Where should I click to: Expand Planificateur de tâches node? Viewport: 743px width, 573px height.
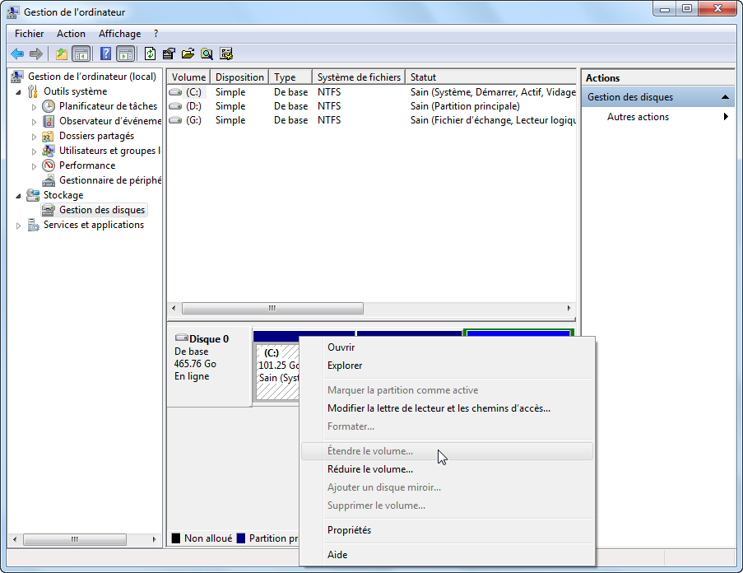pos(34,107)
